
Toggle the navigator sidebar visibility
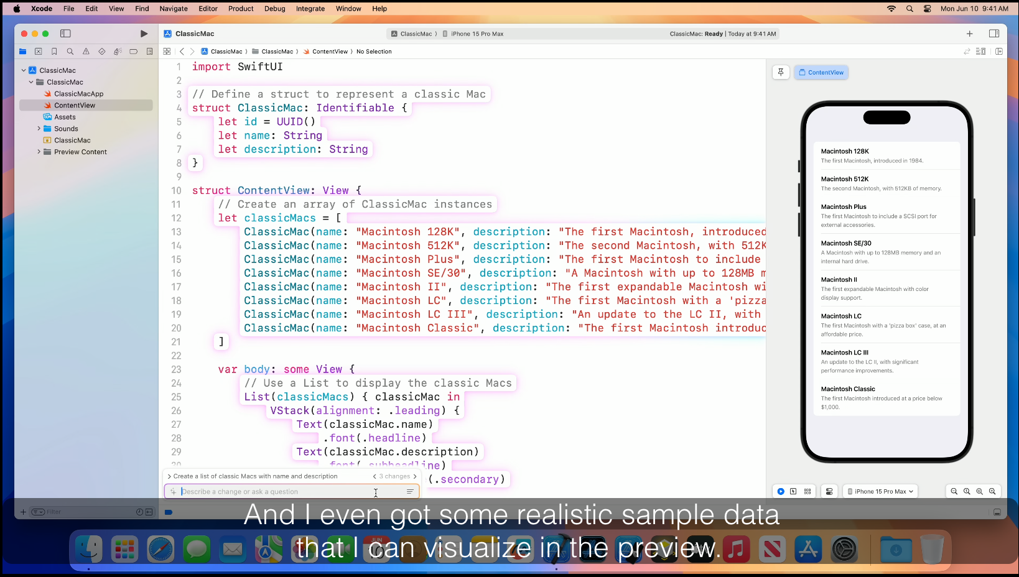pyautogui.click(x=65, y=34)
